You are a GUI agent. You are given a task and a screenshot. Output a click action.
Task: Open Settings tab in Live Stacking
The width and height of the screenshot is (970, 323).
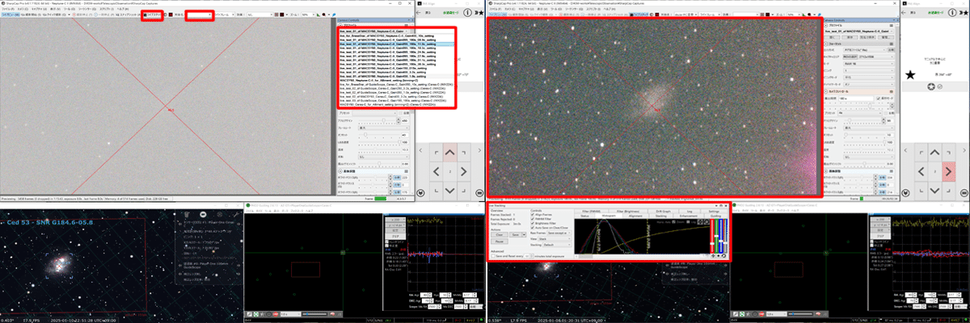point(713,211)
